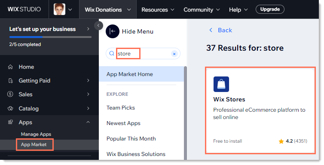Click the "37 Results for: store" heading
Image resolution: width=324 pixels, height=165 pixels.
pyautogui.click(x=245, y=48)
